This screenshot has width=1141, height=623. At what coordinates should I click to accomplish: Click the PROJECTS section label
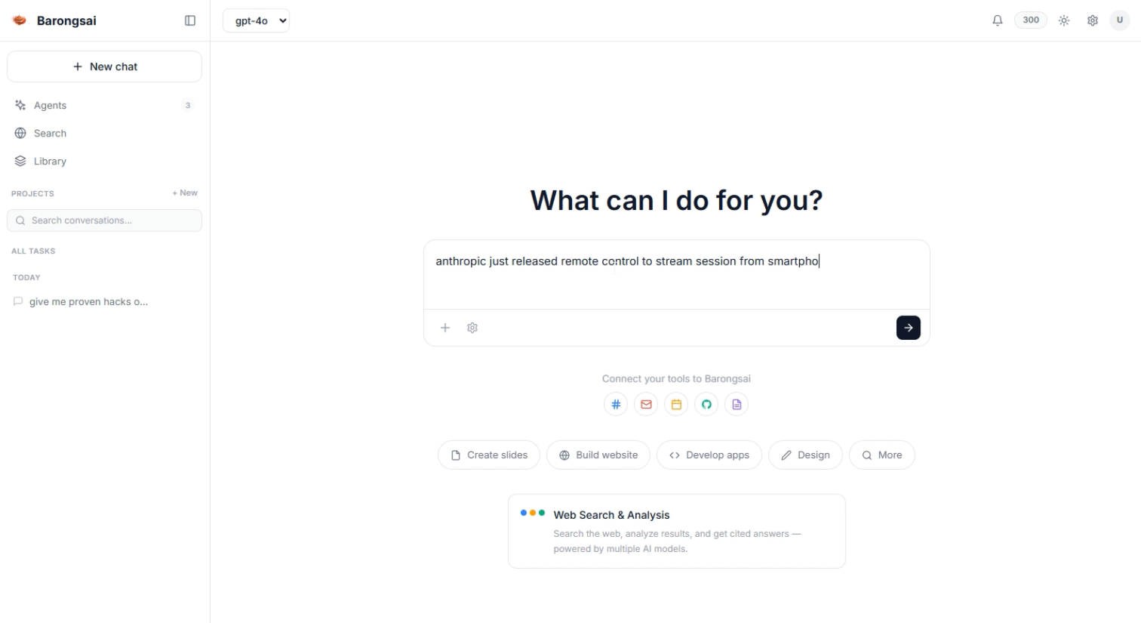tap(32, 193)
